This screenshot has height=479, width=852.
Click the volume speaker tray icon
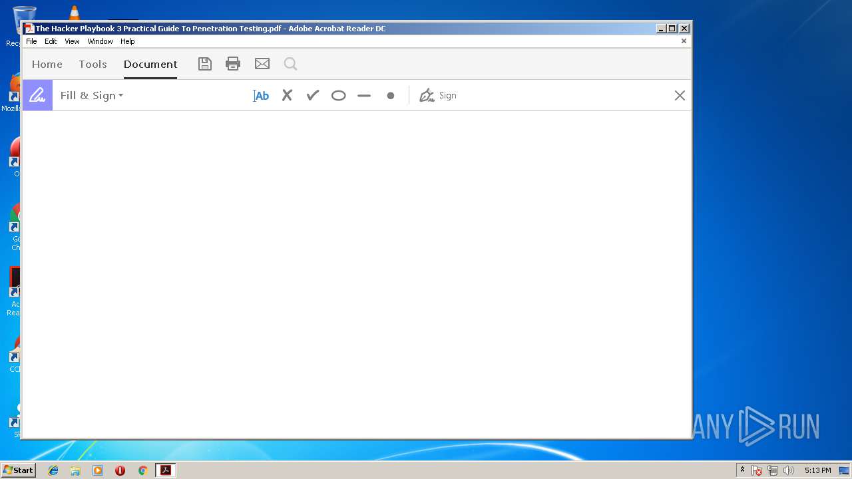coord(789,470)
